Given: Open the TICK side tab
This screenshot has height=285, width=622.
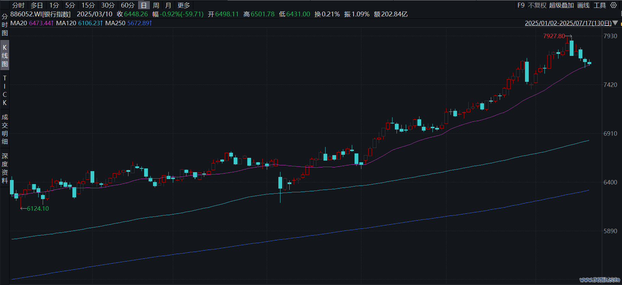Looking at the screenshot, I should click(x=5, y=90).
